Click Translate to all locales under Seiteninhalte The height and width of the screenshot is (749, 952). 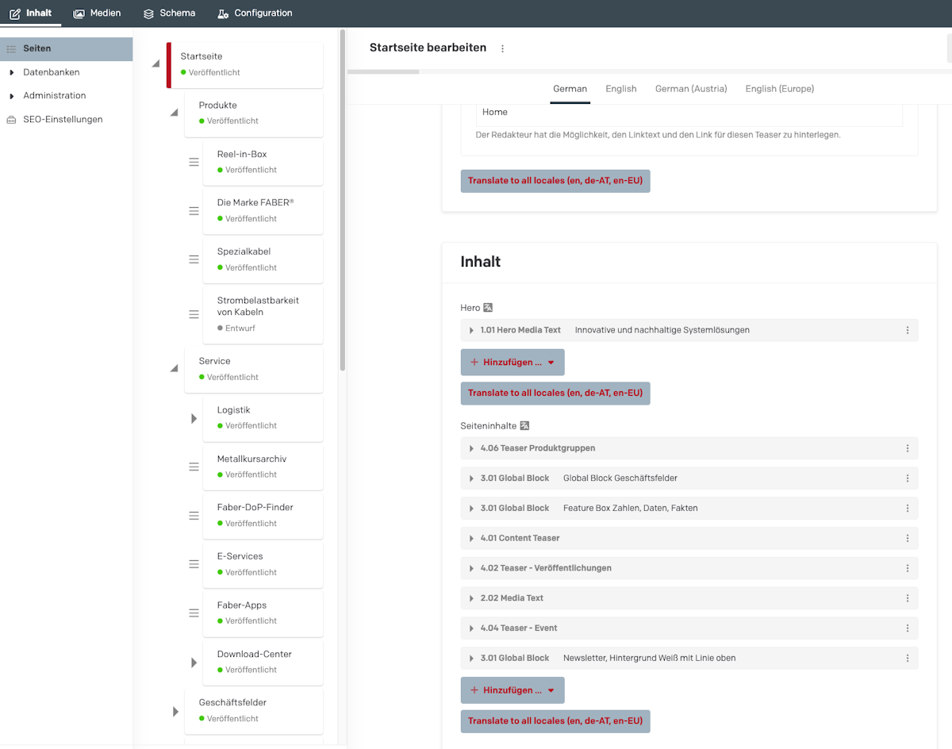pyautogui.click(x=555, y=721)
